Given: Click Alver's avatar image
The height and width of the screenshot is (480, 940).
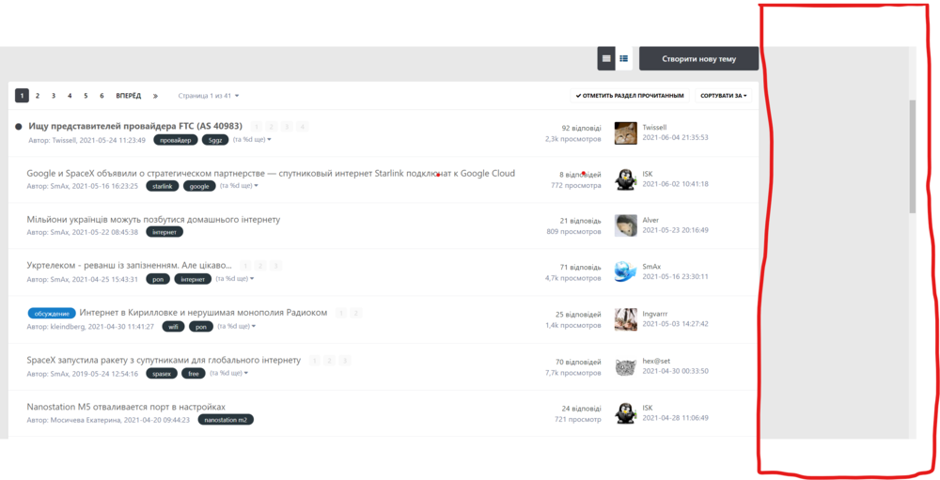Looking at the screenshot, I should click(625, 225).
